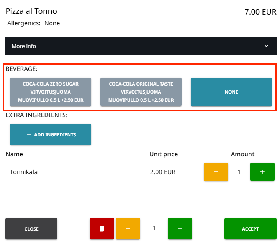Screen dimensions: 280x244
Task: Select NONE for beverage
Action: tap(231, 92)
